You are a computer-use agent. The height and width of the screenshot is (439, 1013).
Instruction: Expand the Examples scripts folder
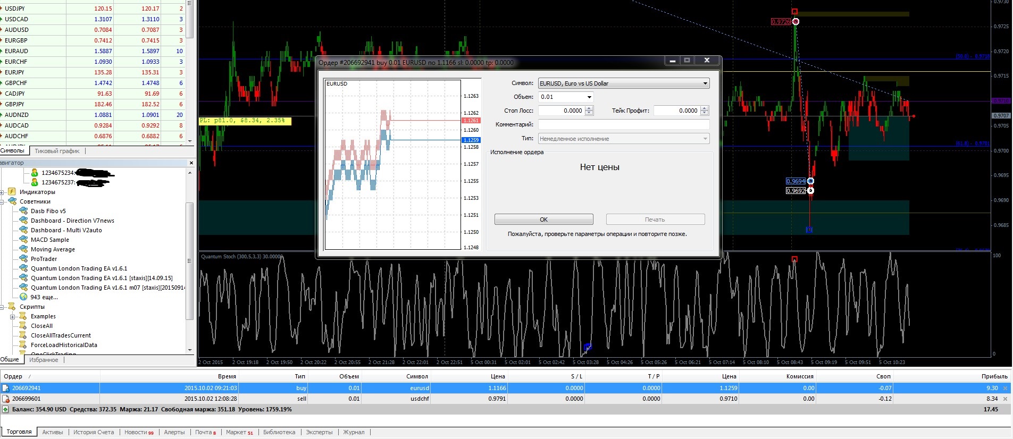click(12, 316)
